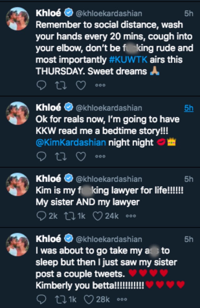Viewport: 200px width, 308px height.
Task: Like the social distance reminder tweet
Action: 81,85
